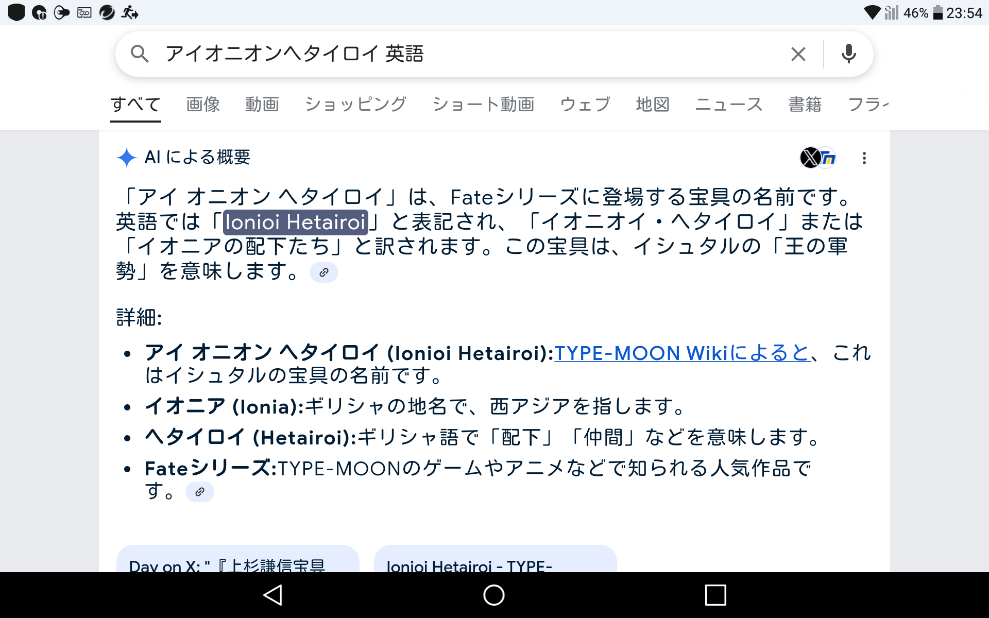Viewport: 989px width, 618px height.
Task: Start voice search with microphone icon
Action: (x=848, y=54)
